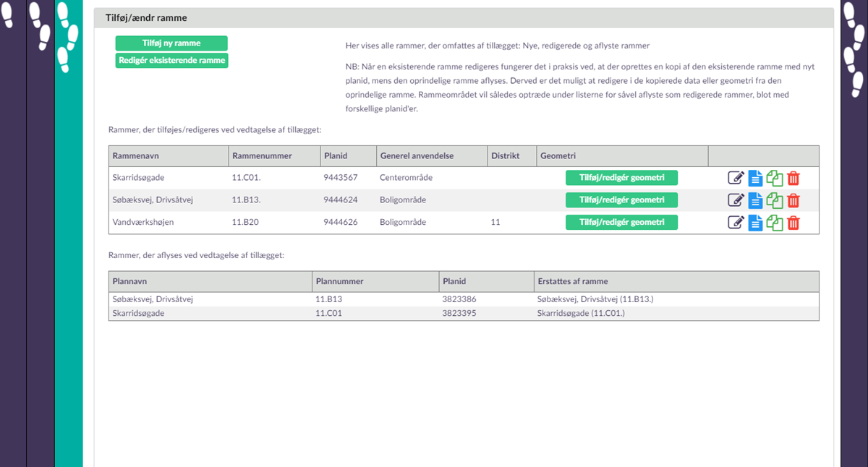Image resolution: width=868 pixels, height=467 pixels.
Task: Click the green copy icon for Skarridsøgade
Action: (x=775, y=179)
